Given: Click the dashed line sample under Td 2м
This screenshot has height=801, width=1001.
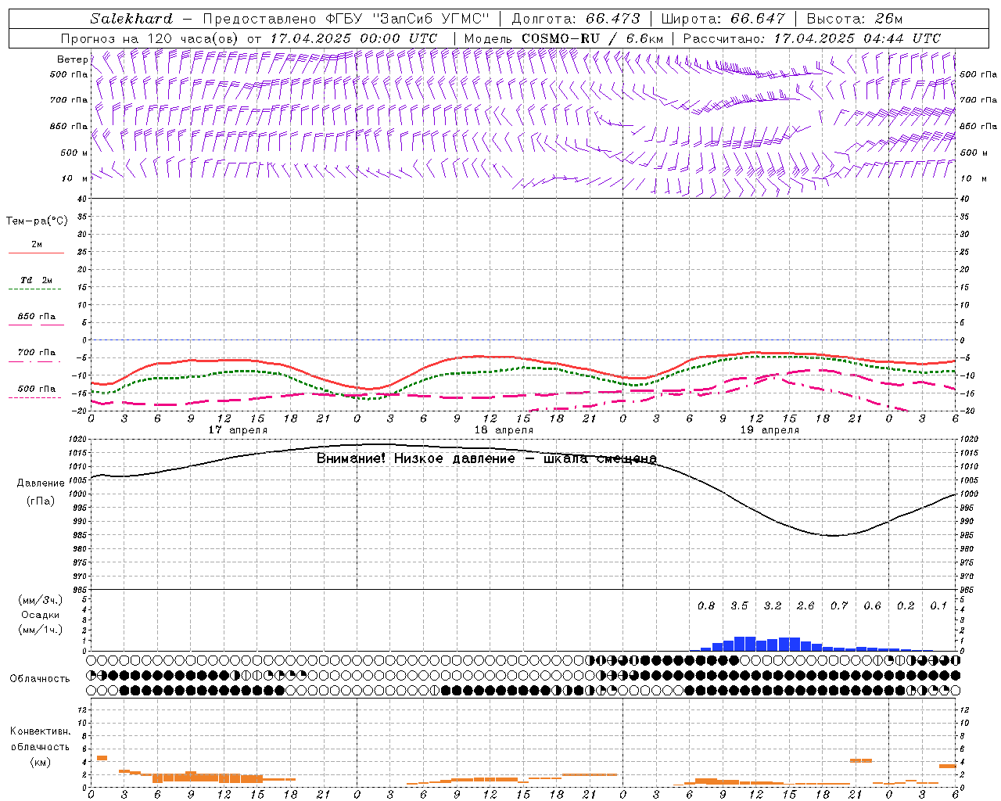Looking at the screenshot, I should (x=35, y=289).
